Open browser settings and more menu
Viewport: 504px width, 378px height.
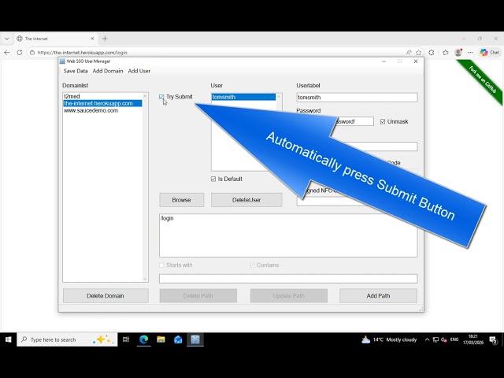coord(471,53)
